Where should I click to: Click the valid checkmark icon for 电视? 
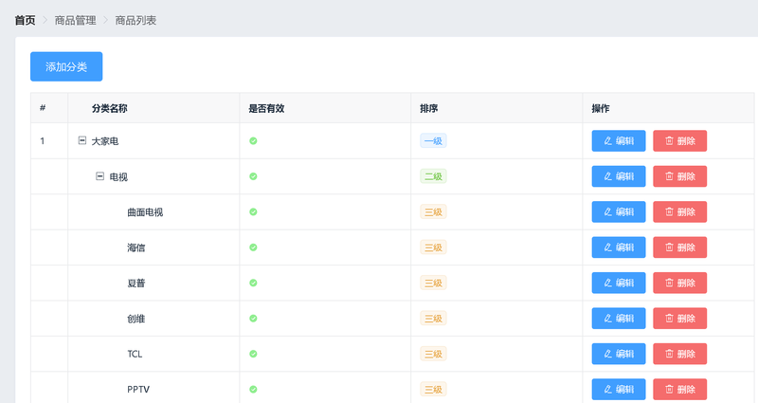(x=253, y=176)
